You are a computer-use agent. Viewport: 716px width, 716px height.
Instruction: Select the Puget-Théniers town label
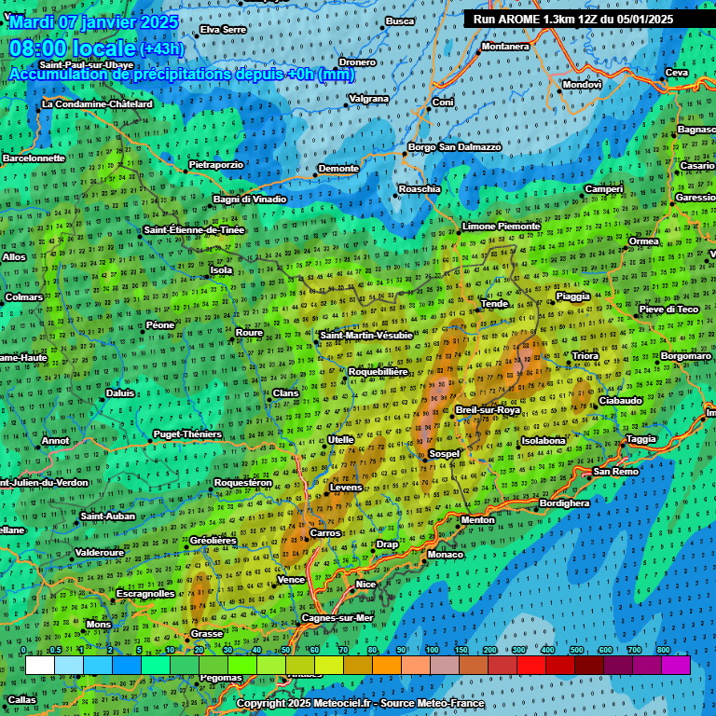click(x=187, y=434)
